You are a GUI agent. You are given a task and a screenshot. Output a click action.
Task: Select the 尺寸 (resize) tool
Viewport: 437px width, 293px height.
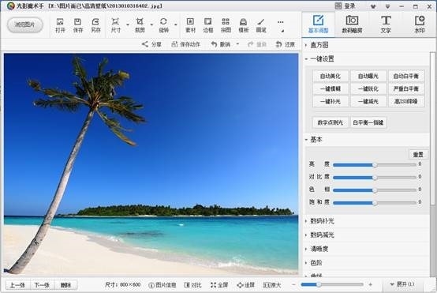(x=115, y=25)
